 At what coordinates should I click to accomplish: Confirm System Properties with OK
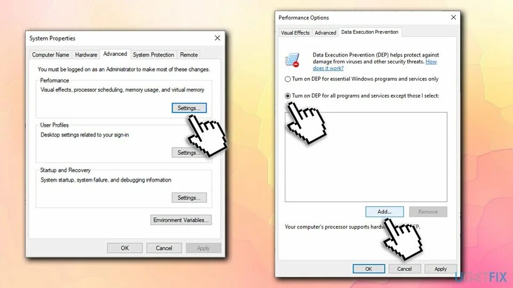click(x=125, y=248)
